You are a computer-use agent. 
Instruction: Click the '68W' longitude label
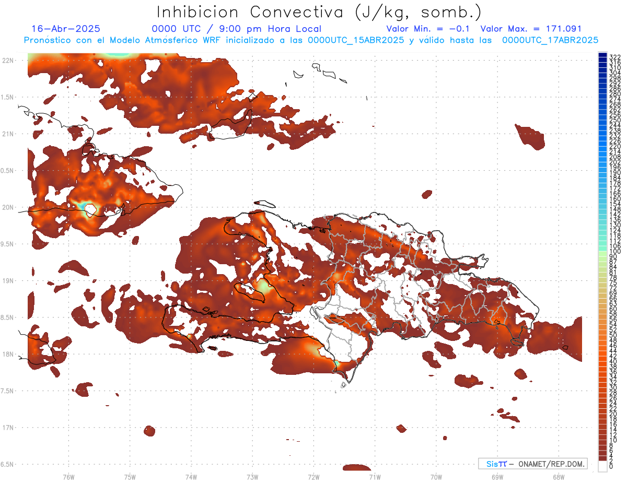click(x=559, y=477)
